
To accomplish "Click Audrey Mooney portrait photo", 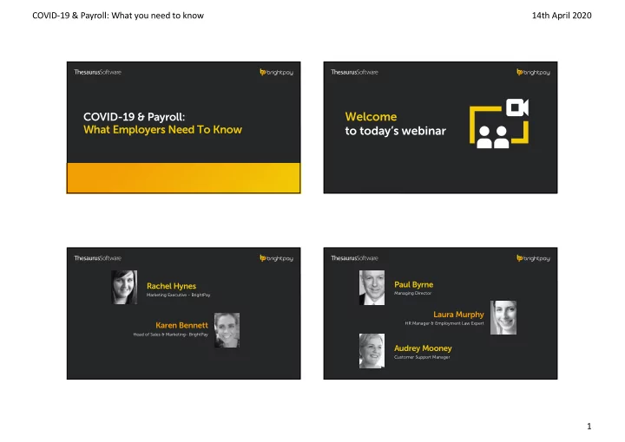I will coord(372,351).
